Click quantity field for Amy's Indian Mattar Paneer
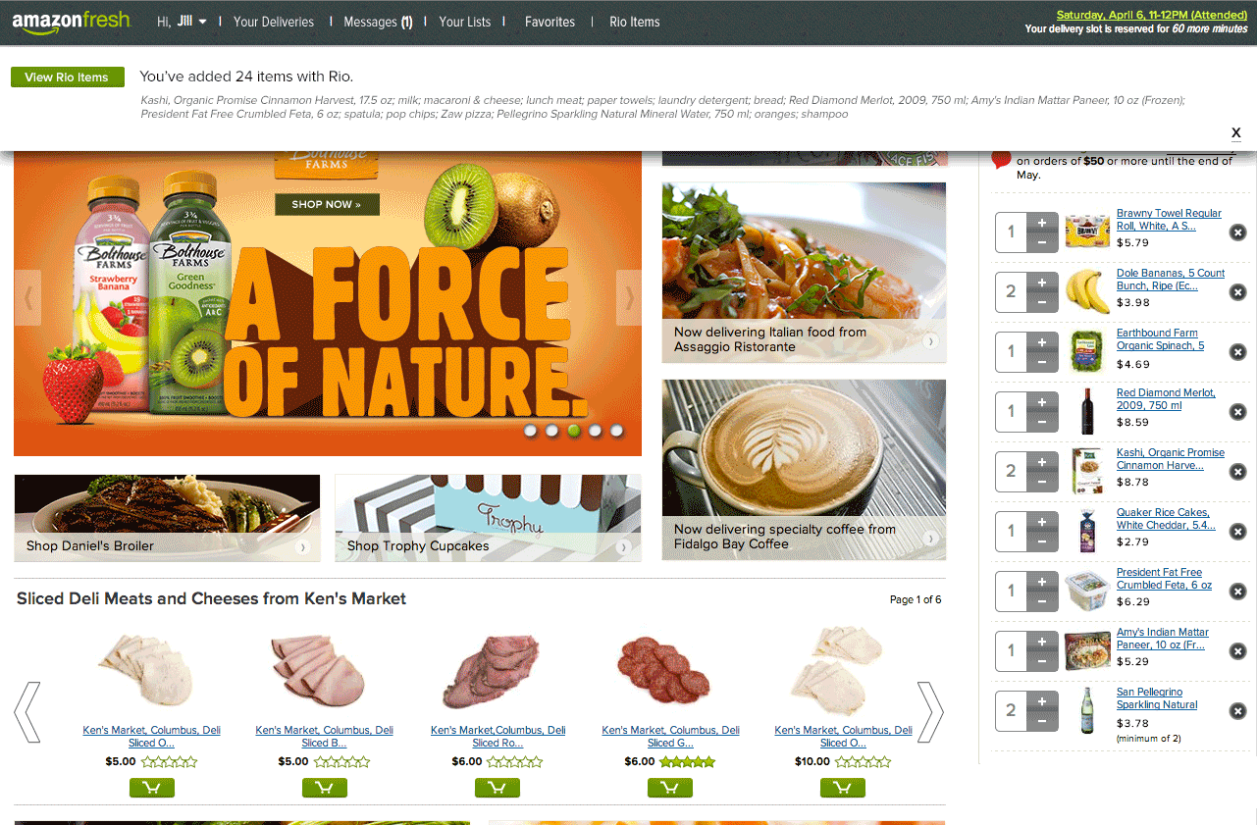Viewport: 1257px width, 825px height. [x=1012, y=650]
